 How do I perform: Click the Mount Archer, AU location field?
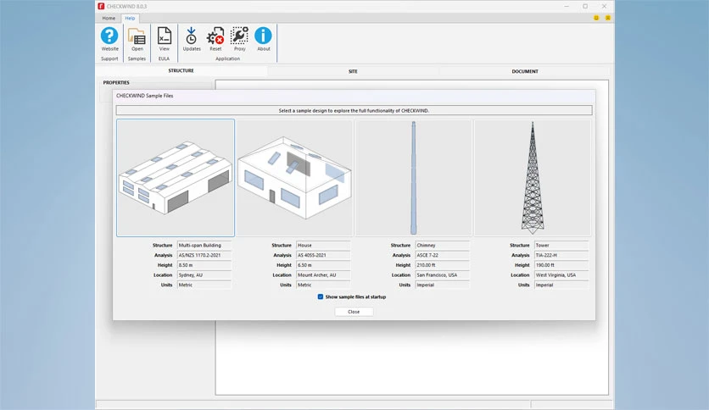pyautogui.click(x=323, y=275)
